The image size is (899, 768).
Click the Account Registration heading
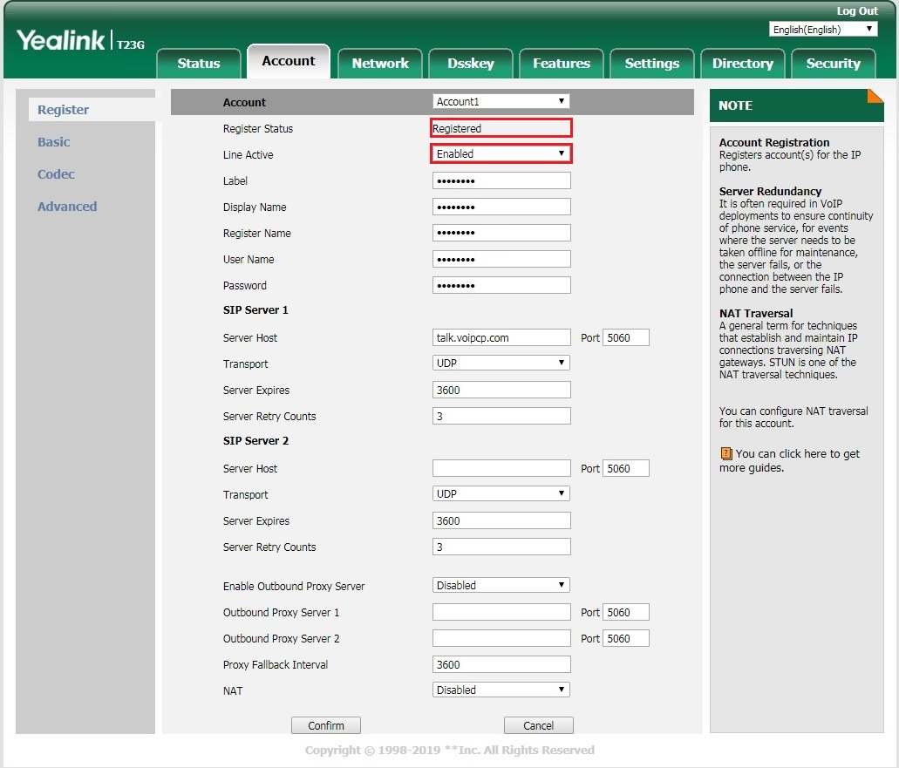(x=774, y=143)
